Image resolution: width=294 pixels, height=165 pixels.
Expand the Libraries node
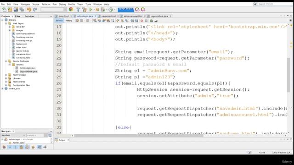[6, 78]
